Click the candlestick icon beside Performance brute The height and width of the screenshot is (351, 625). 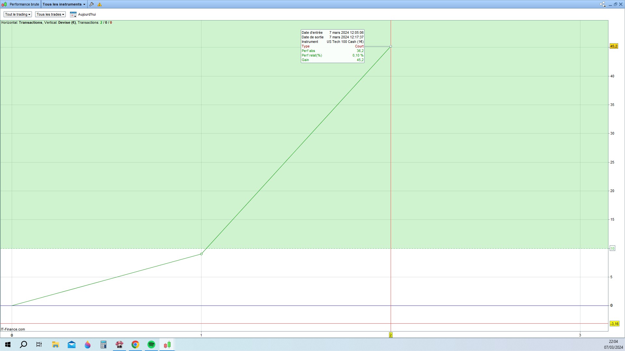pos(4,4)
